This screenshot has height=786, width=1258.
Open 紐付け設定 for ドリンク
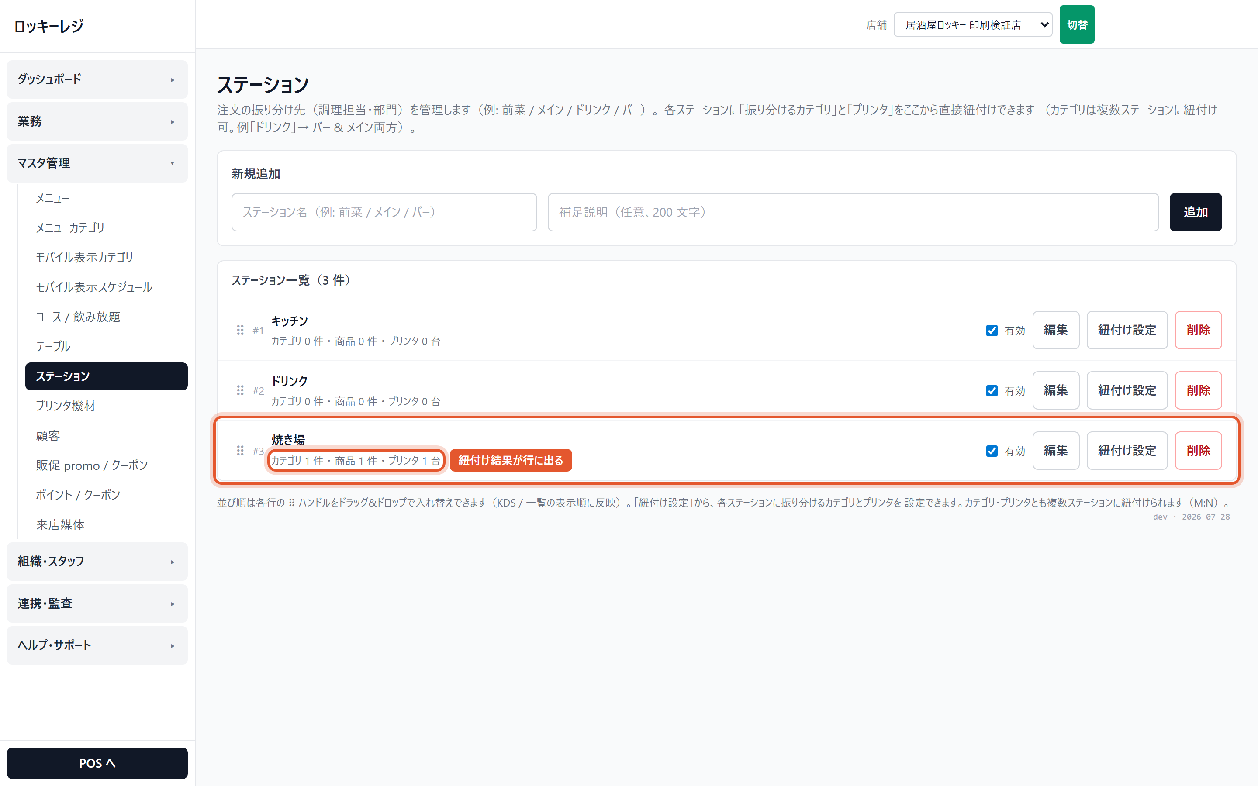[x=1127, y=390]
